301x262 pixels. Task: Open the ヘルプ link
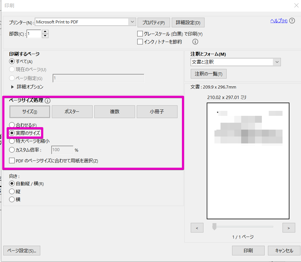click(x=279, y=21)
